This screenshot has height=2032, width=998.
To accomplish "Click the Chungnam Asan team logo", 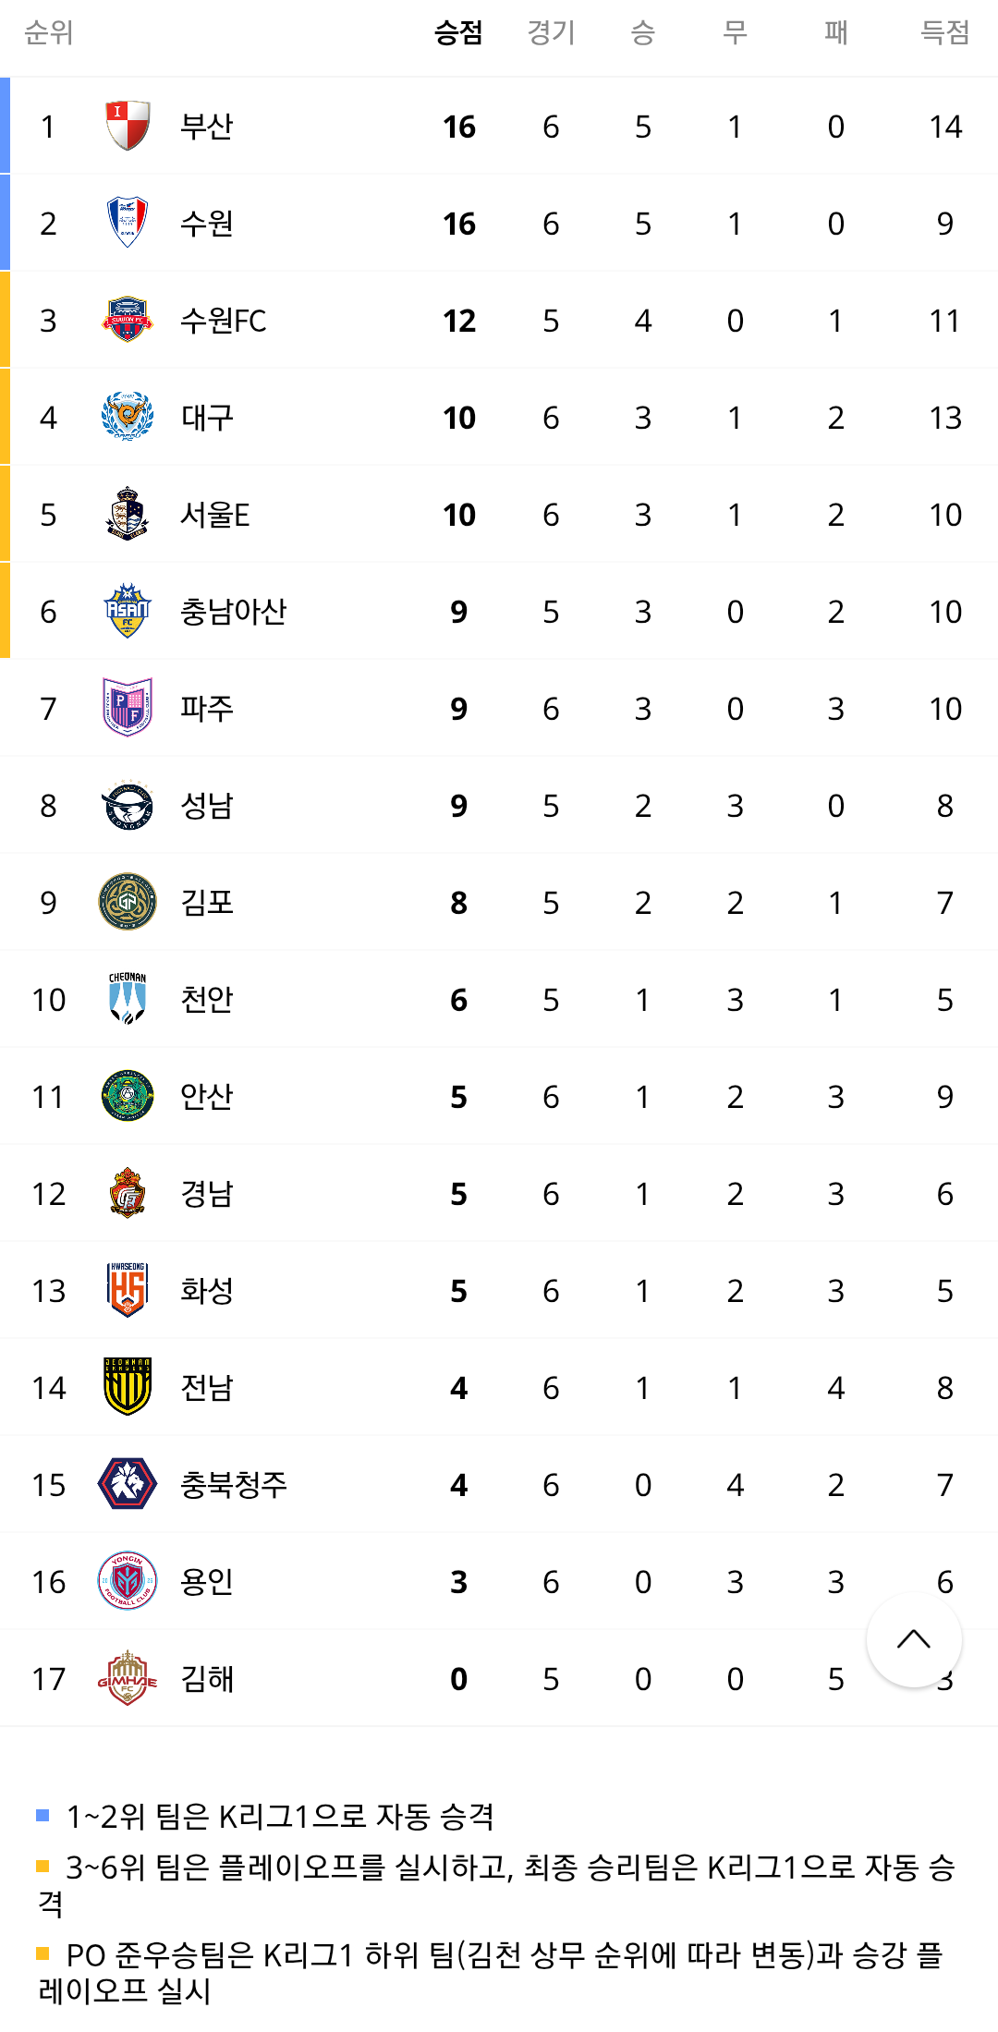I will [x=128, y=611].
